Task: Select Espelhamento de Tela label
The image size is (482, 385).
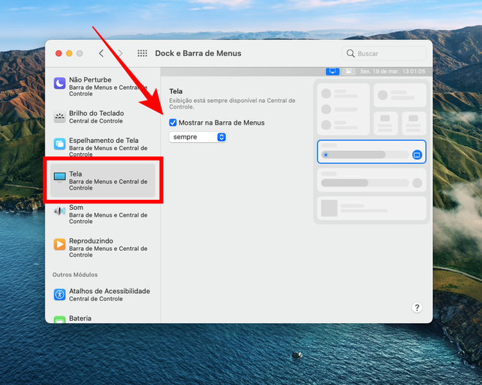Action: point(104,140)
